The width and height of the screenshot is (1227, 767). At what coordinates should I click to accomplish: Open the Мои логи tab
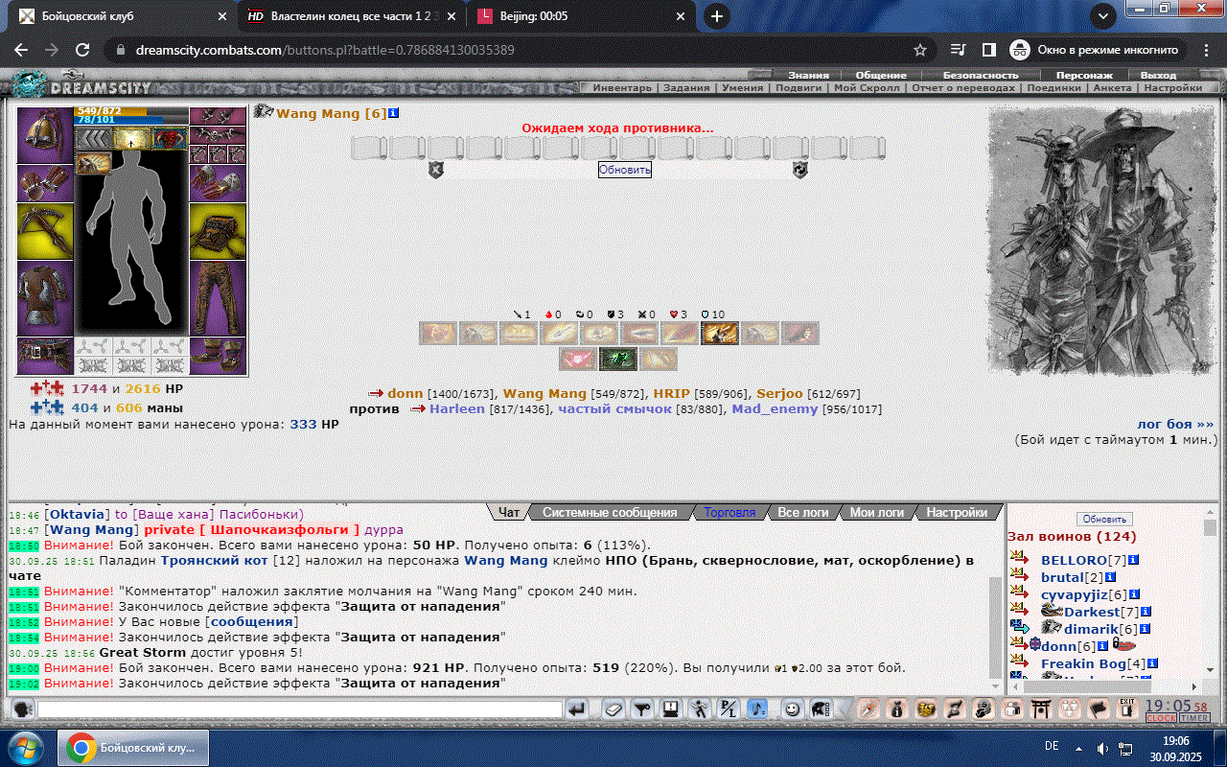[x=876, y=513]
